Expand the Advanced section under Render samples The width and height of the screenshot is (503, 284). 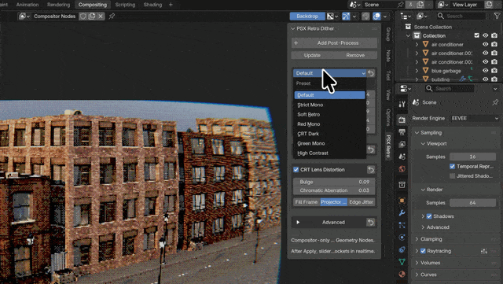point(423,227)
